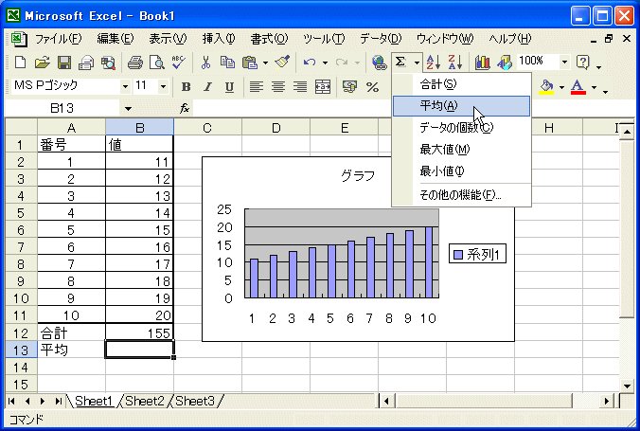The height and width of the screenshot is (431, 640).
Task: Open the zoom 100% dropdown
Action: (x=565, y=63)
